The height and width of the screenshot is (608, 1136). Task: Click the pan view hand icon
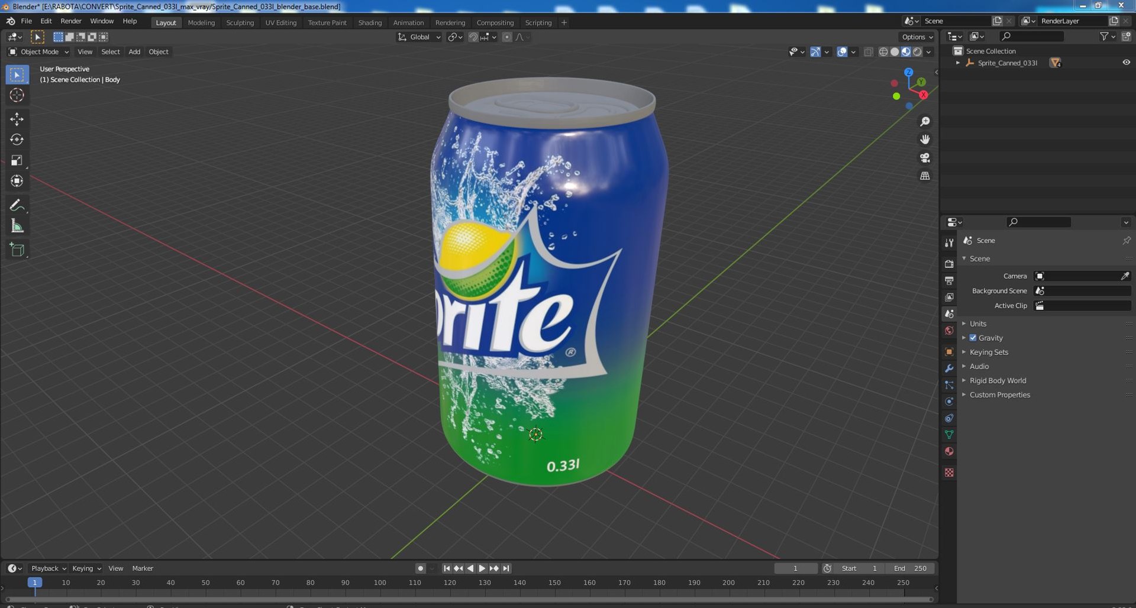[924, 140]
